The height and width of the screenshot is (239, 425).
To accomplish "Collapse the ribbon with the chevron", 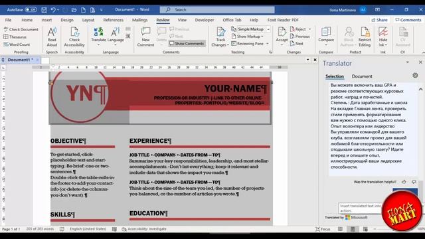I will pyautogui.click(x=423, y=52).
